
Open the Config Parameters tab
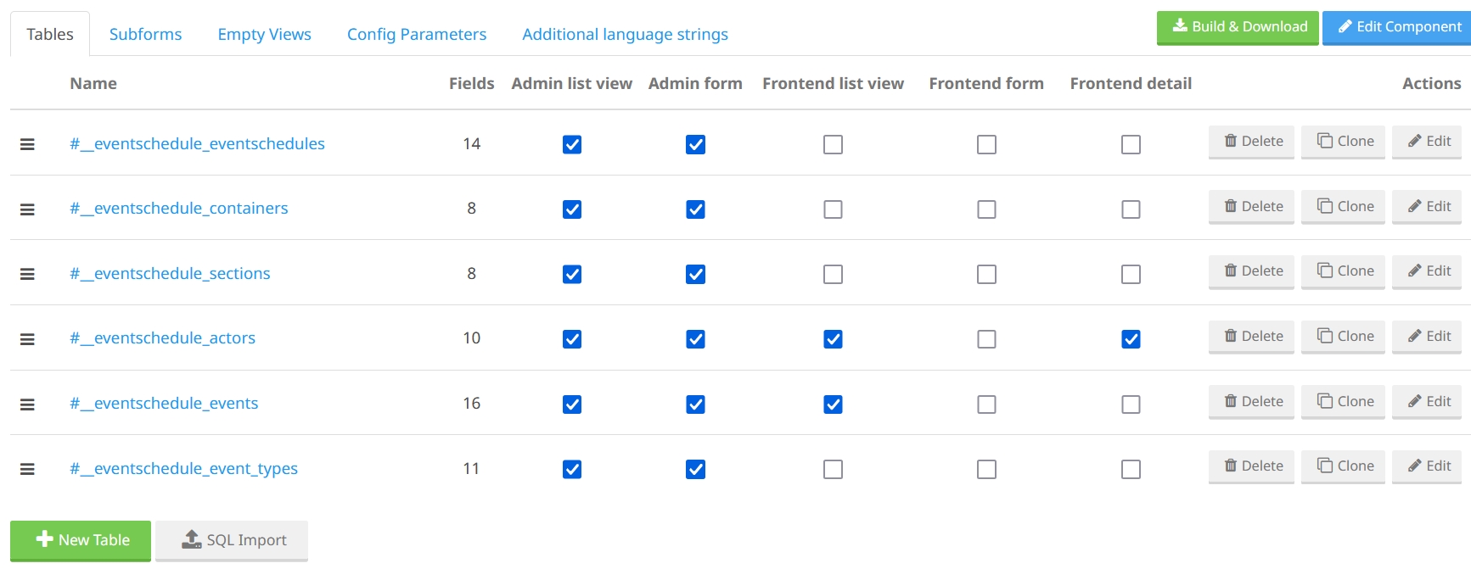(x=417, y=34)
